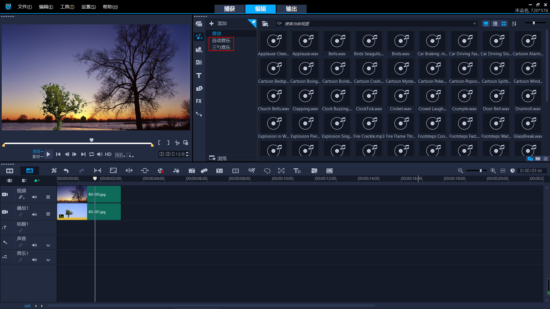The height and width of the screenshot is (309, 550).
Task: Mute the 视频 track
Action: pos(34,197)
